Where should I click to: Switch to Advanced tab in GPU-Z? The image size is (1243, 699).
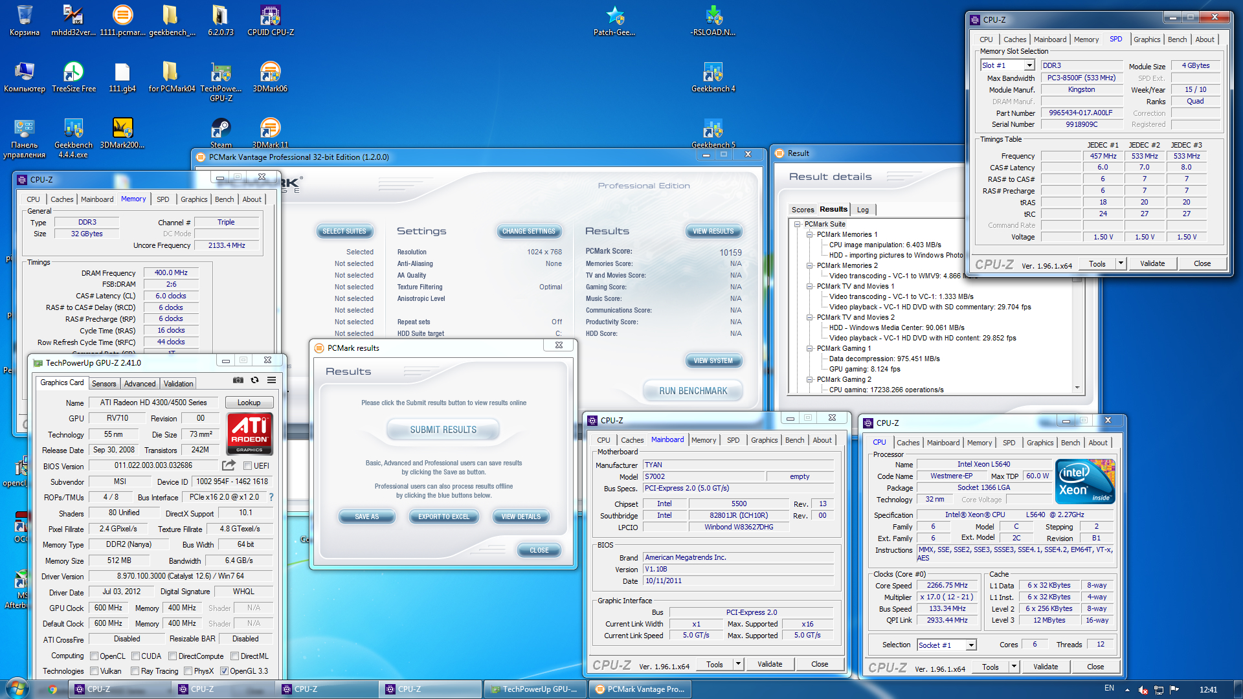[140, 384]
